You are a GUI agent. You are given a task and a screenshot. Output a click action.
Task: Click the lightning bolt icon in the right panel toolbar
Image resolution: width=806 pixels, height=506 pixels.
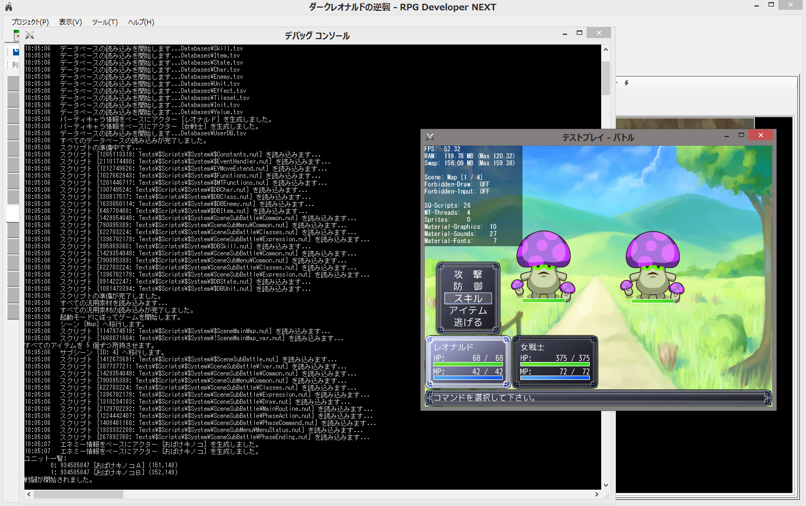pos(626,83)
